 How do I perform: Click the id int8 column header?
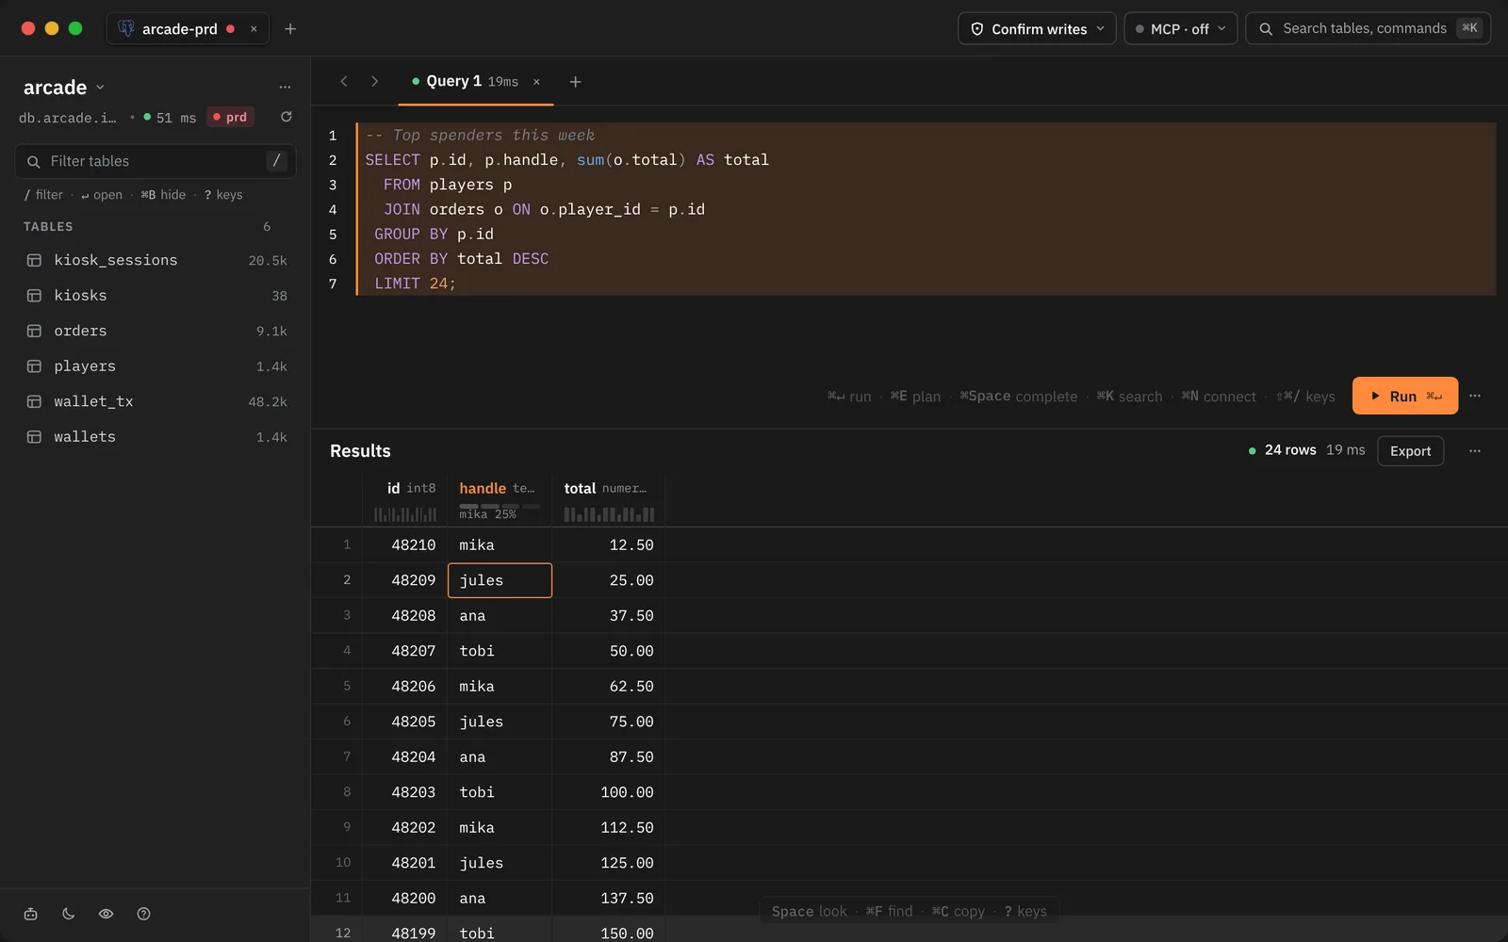(x=405, y=488)
